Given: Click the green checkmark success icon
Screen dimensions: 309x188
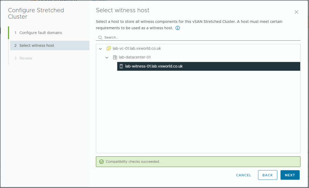Looking at the screenshot, I should click(101, 161).
